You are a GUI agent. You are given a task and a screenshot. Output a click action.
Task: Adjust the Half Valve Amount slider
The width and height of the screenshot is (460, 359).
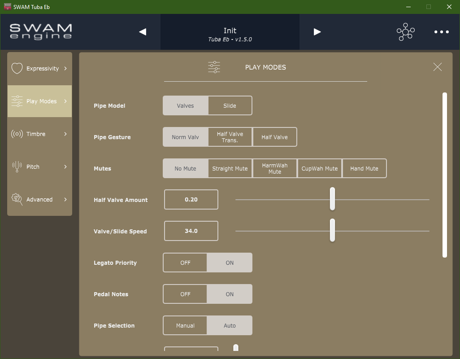[x=332, y=198]
